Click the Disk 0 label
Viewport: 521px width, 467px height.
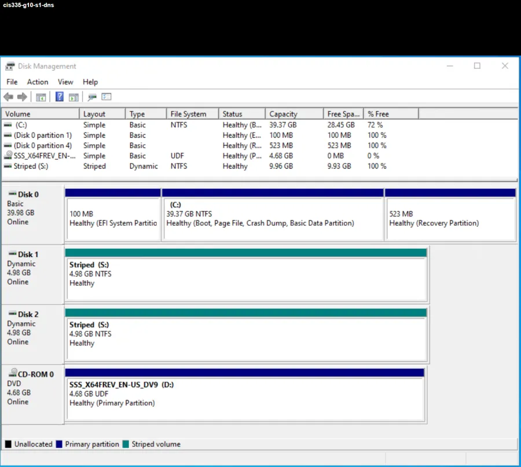[x=28, y=194]
